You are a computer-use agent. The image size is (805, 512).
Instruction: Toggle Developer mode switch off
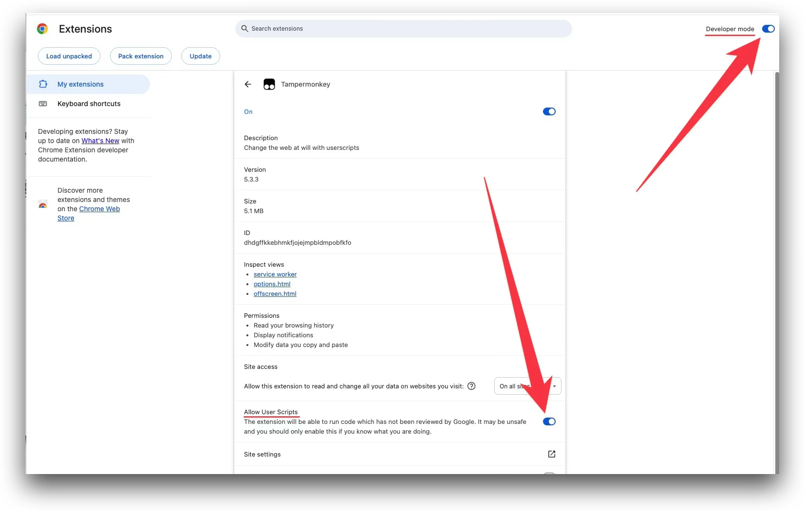pyautogui.click(x=768, y=29)
